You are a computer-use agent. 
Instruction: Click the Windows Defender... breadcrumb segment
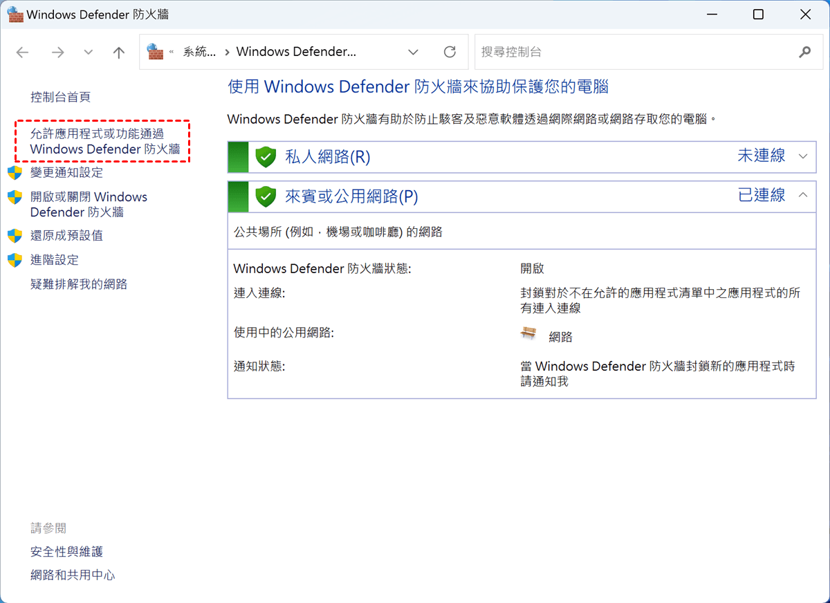click(296, 52)
